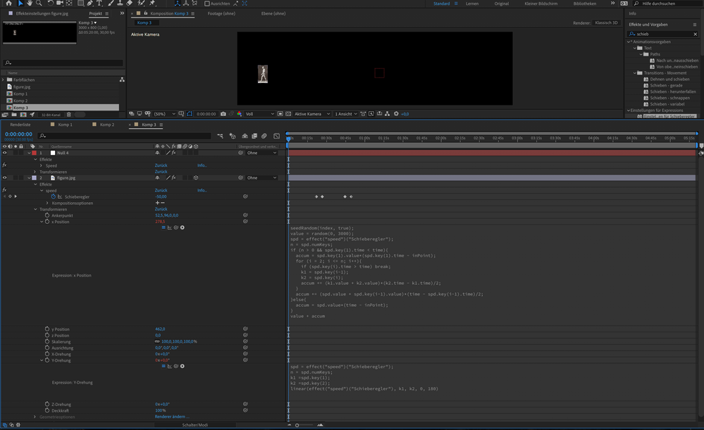Select the Hand tool in the toolbar
The image size is (704, 430).
29,4
